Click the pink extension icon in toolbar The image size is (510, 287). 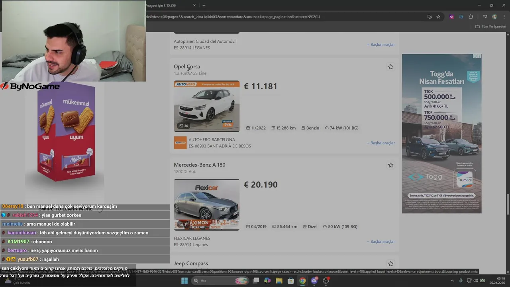[x=451, y=17]
